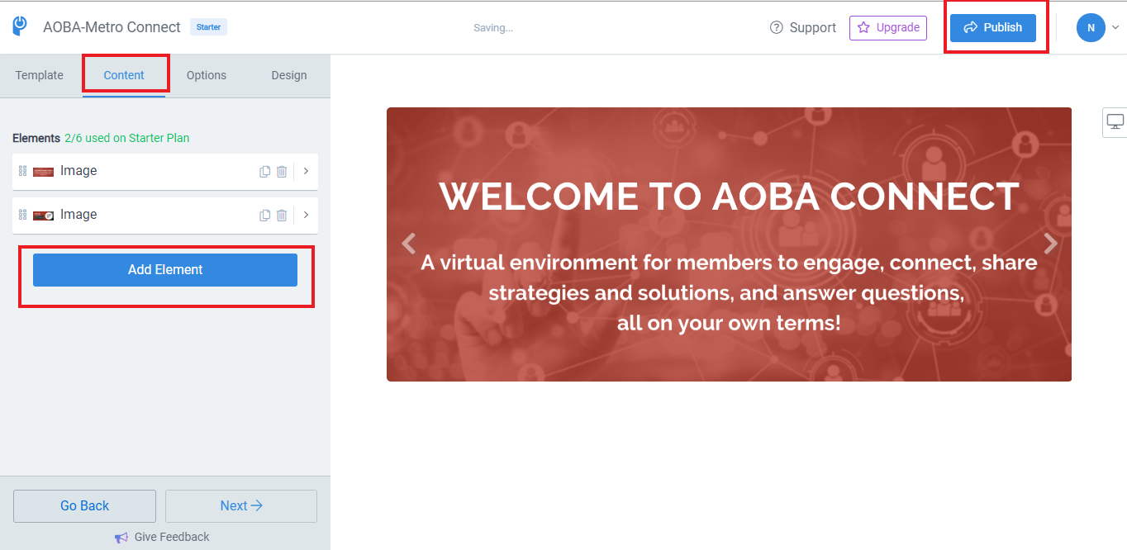Click the AOBA-Metro Connect title
The height and width of the screenshot is (550, 1127).
112,27
